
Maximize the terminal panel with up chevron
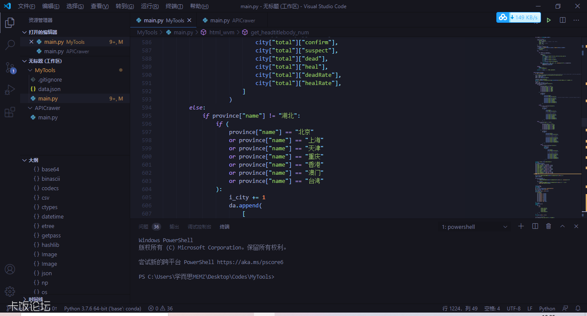[x=563, y=226]
